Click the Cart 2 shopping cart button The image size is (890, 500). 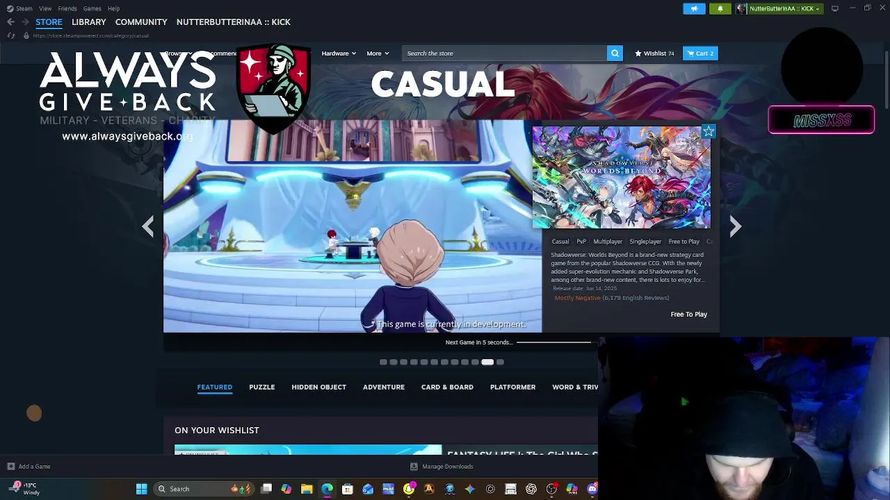700,53
